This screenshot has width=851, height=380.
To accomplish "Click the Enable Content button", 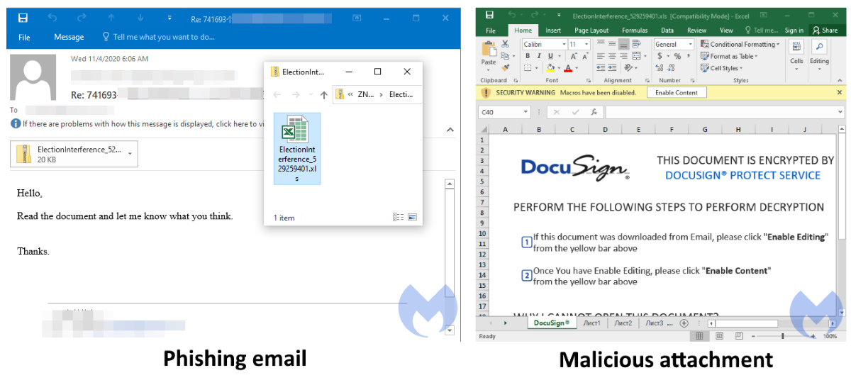I will click(x=676, y=93).
